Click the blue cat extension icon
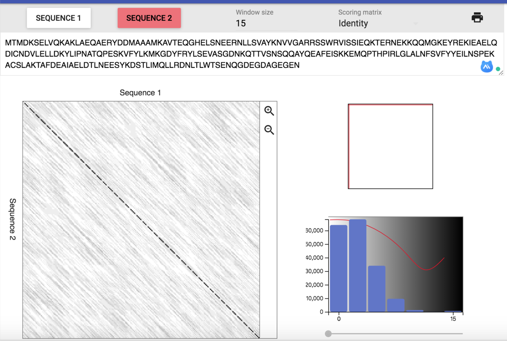The width and height of the screenshot is (507, 341). coord(487,67)
